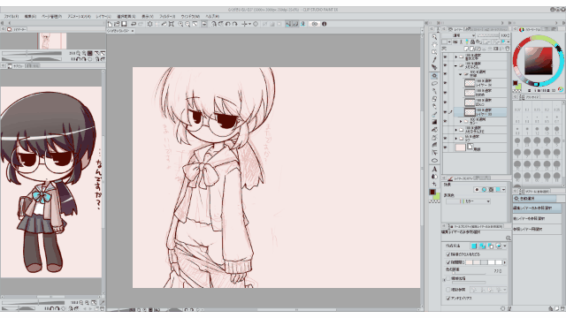Select 参照レイヤー用選択 sub tool
Image resolution: width=566 pixels, height=318 pixels.
point(536,229)
